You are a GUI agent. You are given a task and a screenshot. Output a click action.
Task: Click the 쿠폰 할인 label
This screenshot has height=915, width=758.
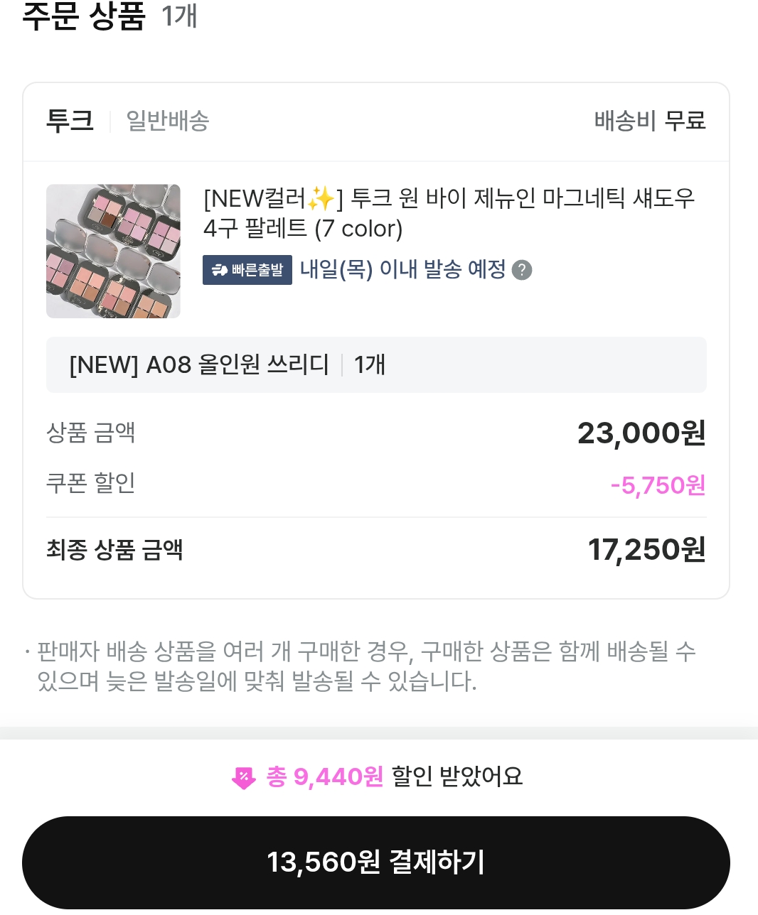point(90,483)
